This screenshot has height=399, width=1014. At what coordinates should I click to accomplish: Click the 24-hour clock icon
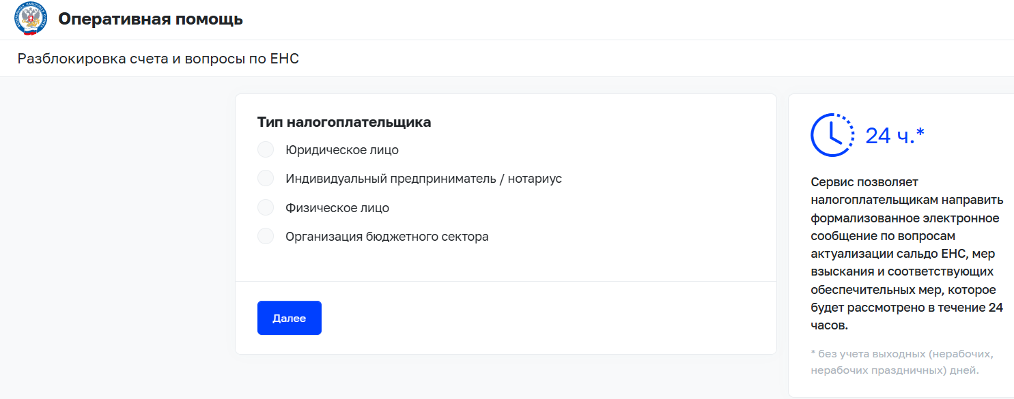tap(832, 135)
